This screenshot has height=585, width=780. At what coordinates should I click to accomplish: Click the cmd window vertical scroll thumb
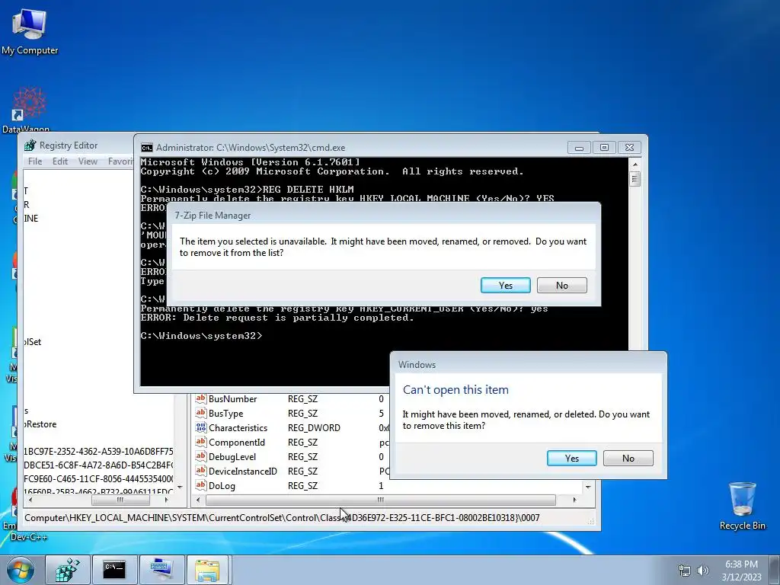tap(635, 178)
